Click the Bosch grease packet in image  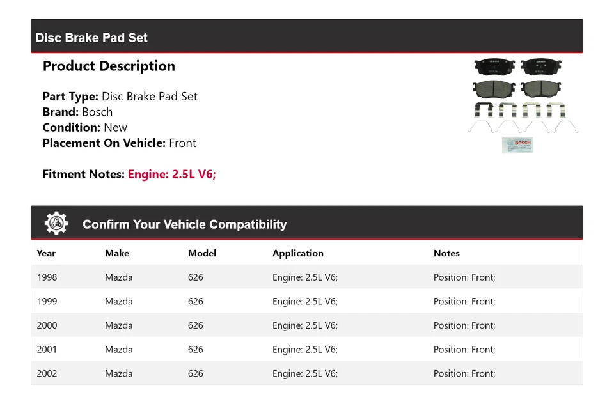tap(517, 145)
